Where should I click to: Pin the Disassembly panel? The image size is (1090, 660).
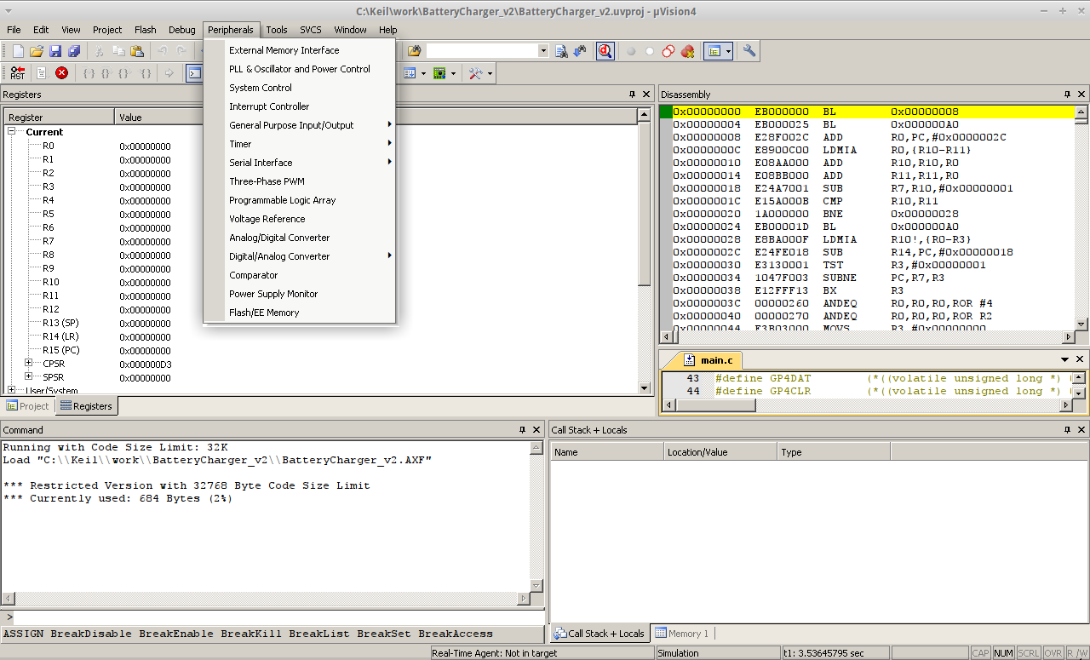pos(1067,95)
